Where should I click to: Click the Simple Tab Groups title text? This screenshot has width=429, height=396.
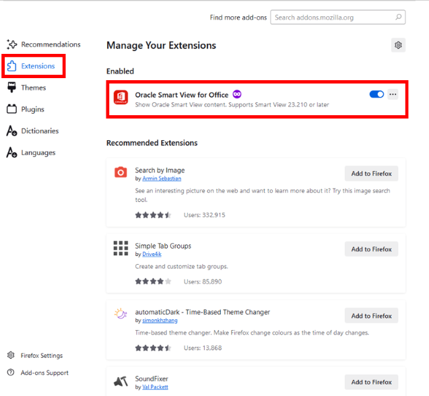point(163,246)
